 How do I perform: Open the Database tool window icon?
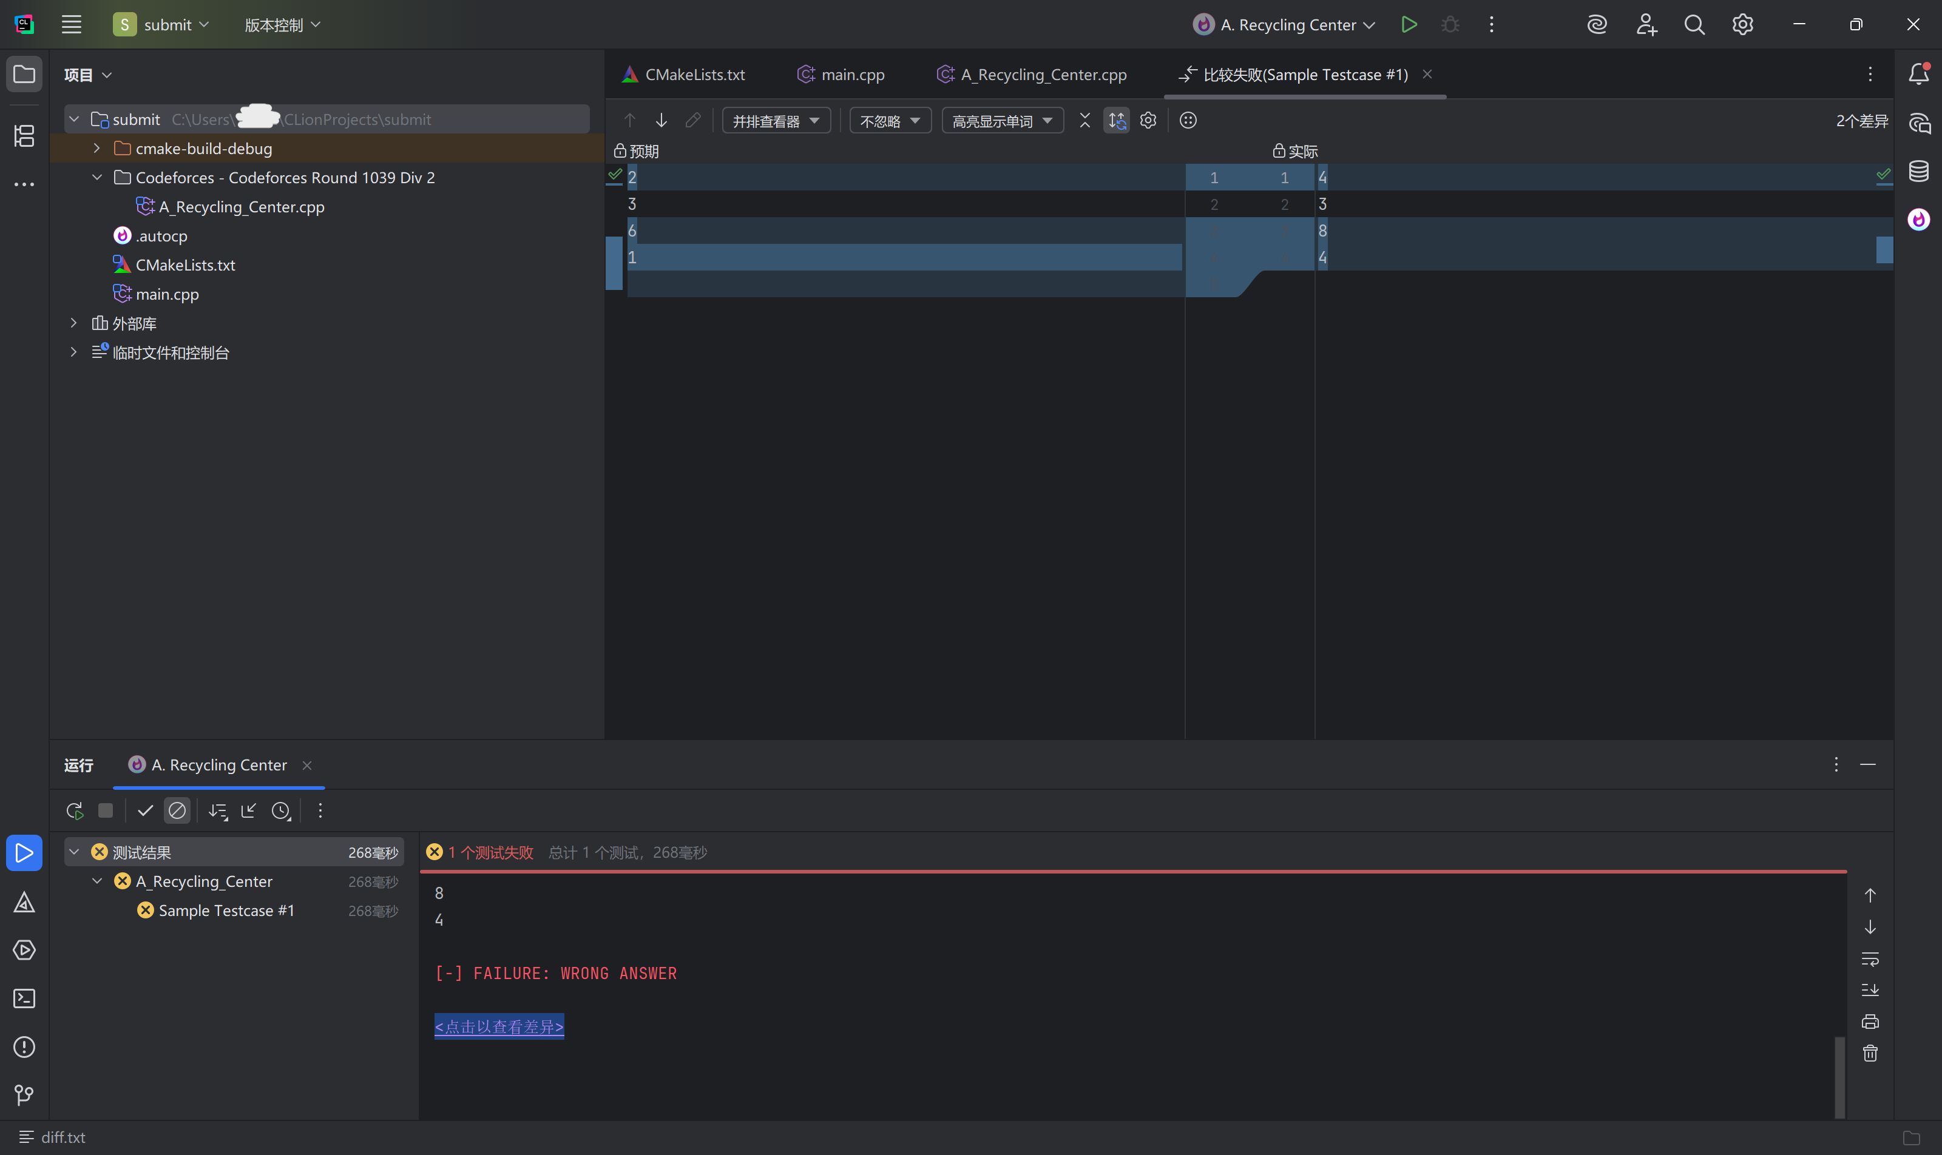[x=1919, y=171]
